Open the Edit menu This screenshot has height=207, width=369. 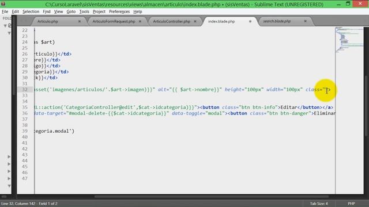click(16, 11)
